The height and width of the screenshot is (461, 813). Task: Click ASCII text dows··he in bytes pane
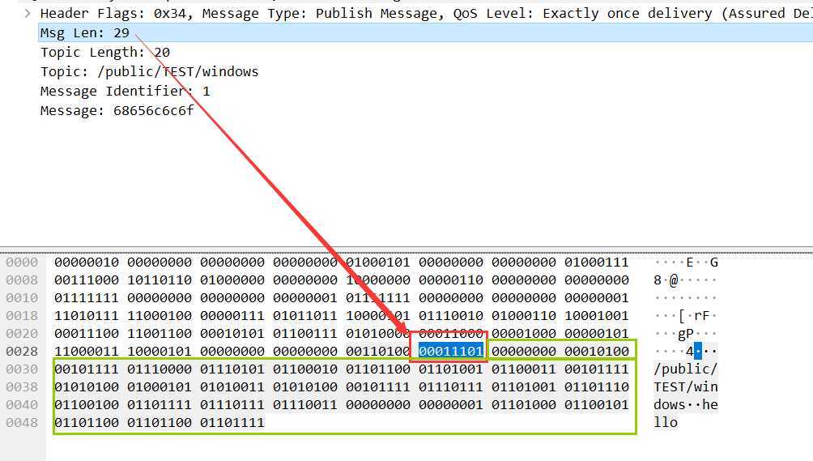685,404
